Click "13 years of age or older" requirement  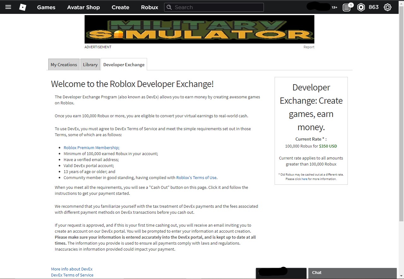89,171
